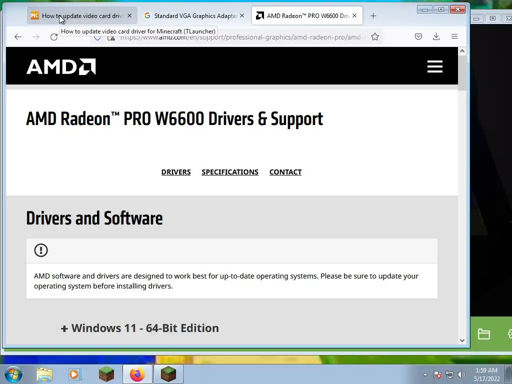Click the folder icon in the green launcher window
The image size is (512, 384).
483,334
